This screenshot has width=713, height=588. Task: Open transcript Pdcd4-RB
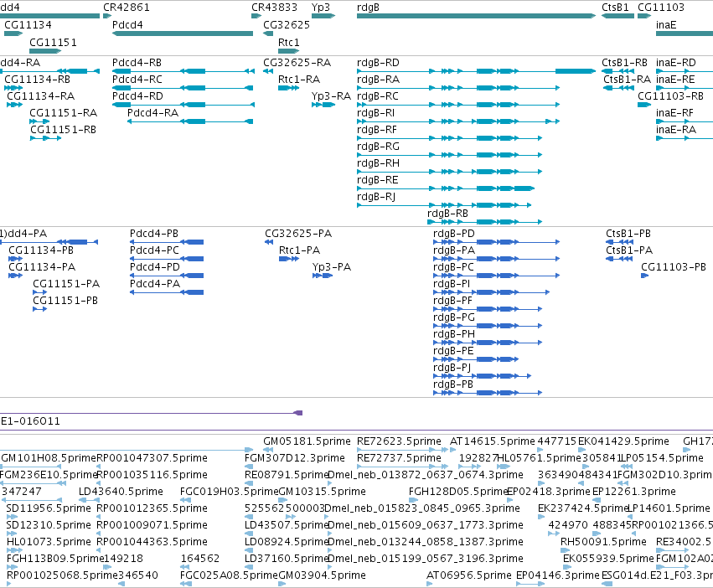137,63
